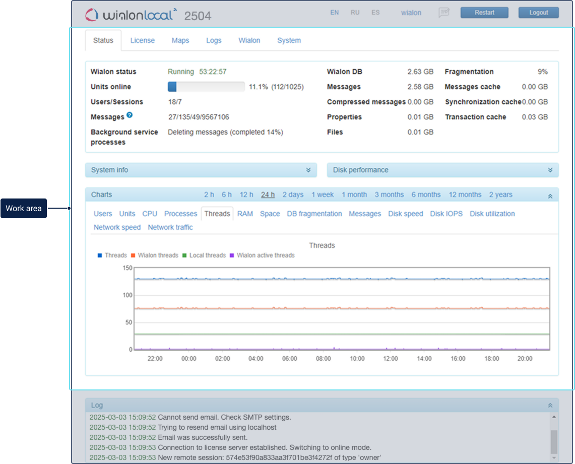Toggle Wialon active threads legend series
575x464 pixels.
coord(262,255)
